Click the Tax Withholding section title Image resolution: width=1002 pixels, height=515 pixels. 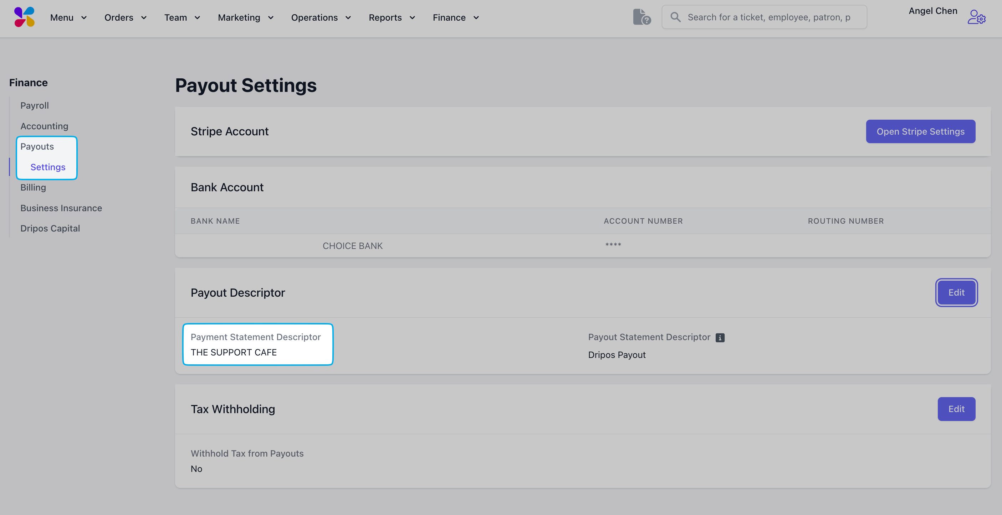(x=232, y=409)
